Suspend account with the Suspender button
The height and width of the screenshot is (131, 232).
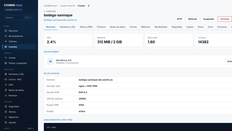click(208, 19)
